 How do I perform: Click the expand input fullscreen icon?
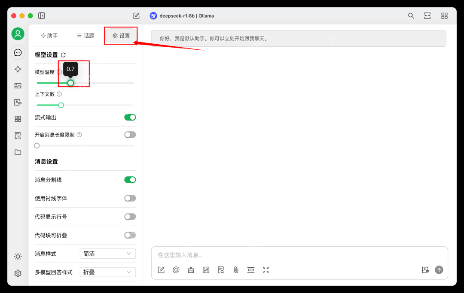pos(266,270)
